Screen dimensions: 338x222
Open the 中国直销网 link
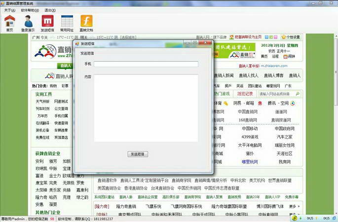tap(248, 112)
